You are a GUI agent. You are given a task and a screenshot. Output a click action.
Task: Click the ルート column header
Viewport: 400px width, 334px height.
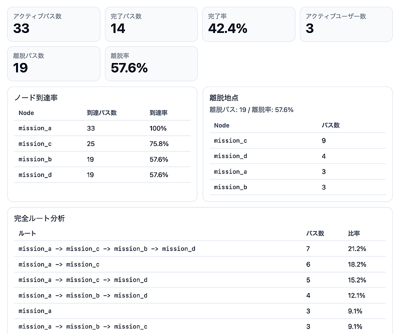click(x=27, y=233)
